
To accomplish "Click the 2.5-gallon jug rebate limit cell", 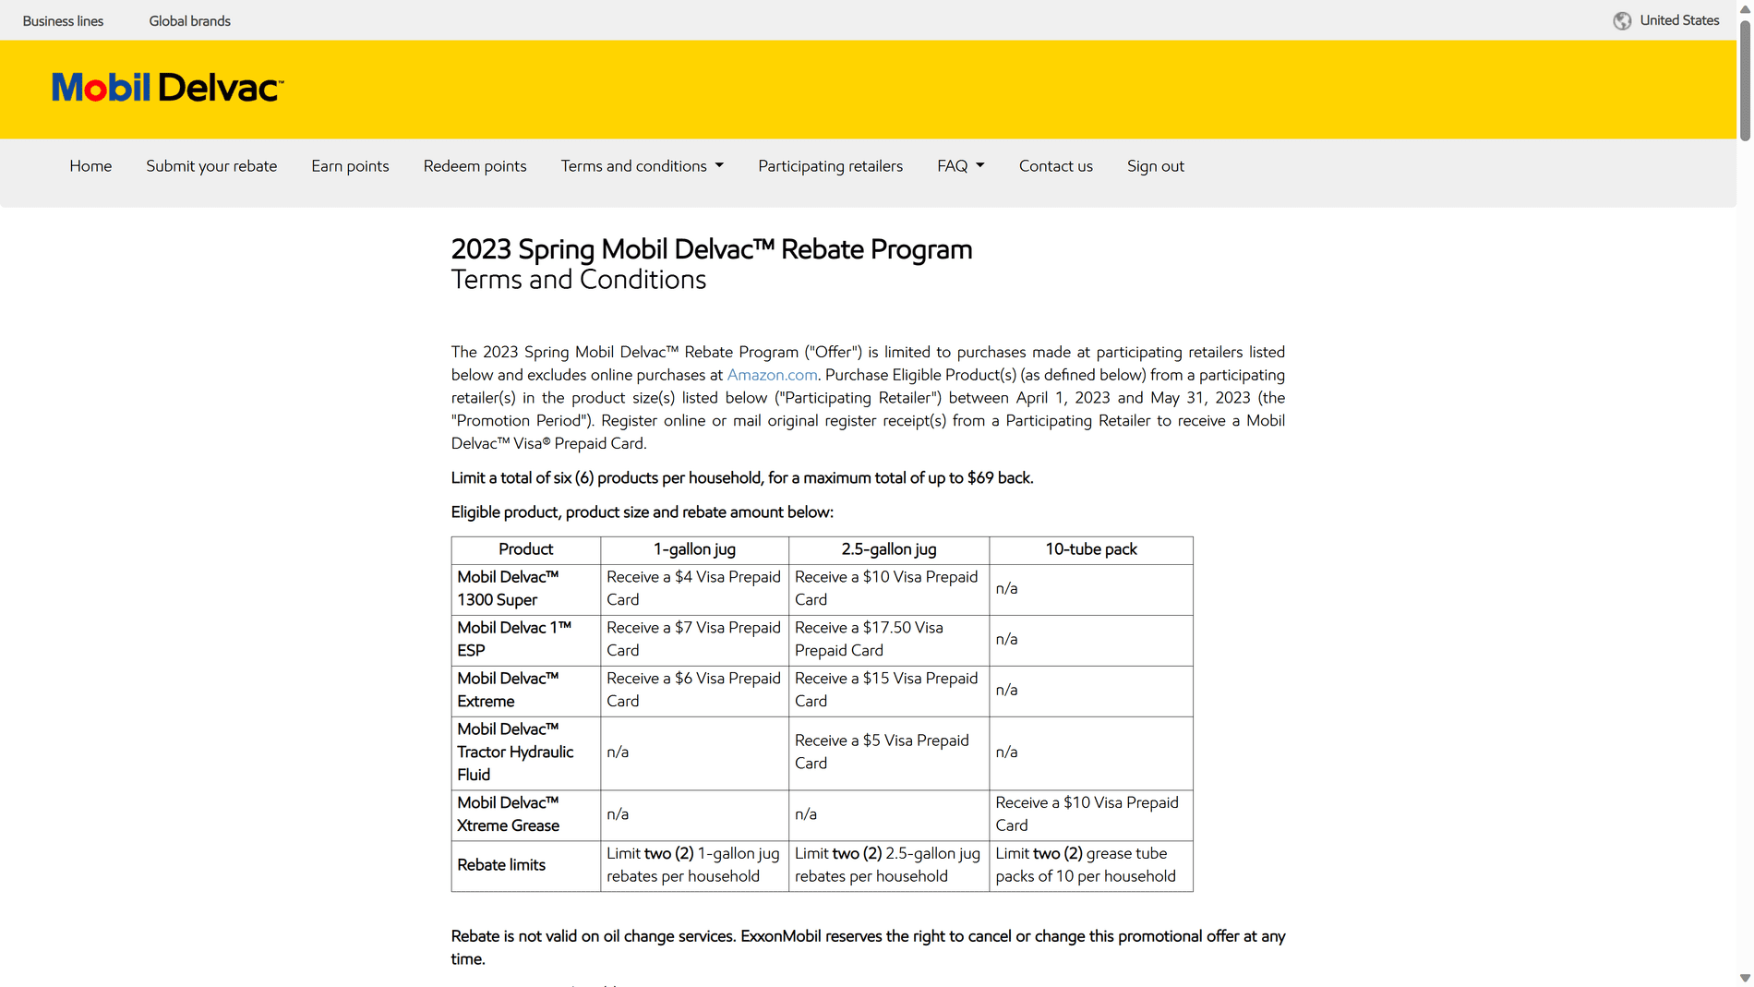I will pos(888,865).
